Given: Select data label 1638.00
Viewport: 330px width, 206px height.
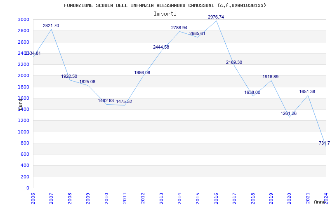Looking at the screenshot, I should 252,92.
